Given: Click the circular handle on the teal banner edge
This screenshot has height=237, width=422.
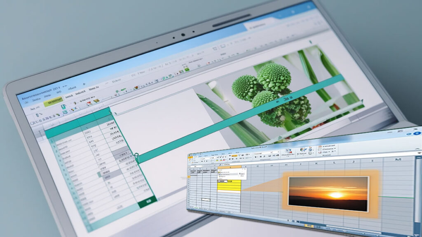Looking at the screenshot, I should [x=136, y=156].
